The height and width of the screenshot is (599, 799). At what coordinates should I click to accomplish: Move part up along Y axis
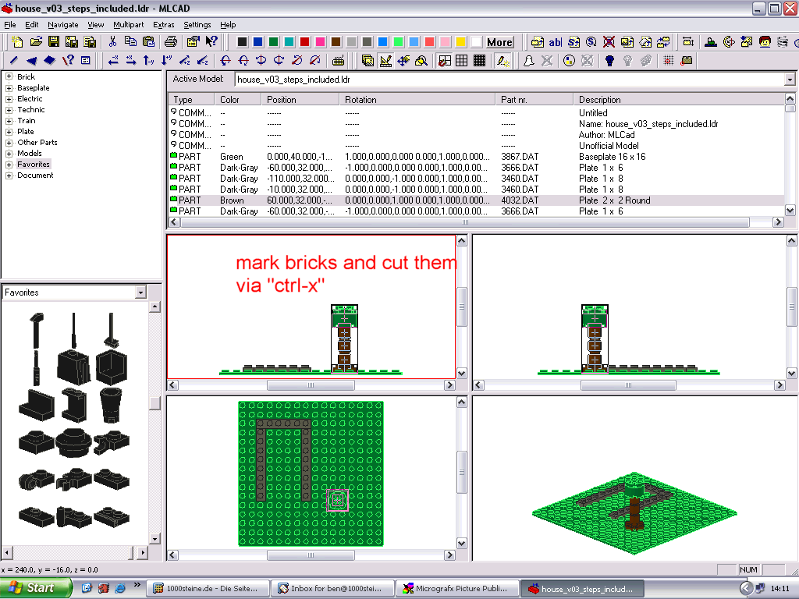click(x=149, y=61)
